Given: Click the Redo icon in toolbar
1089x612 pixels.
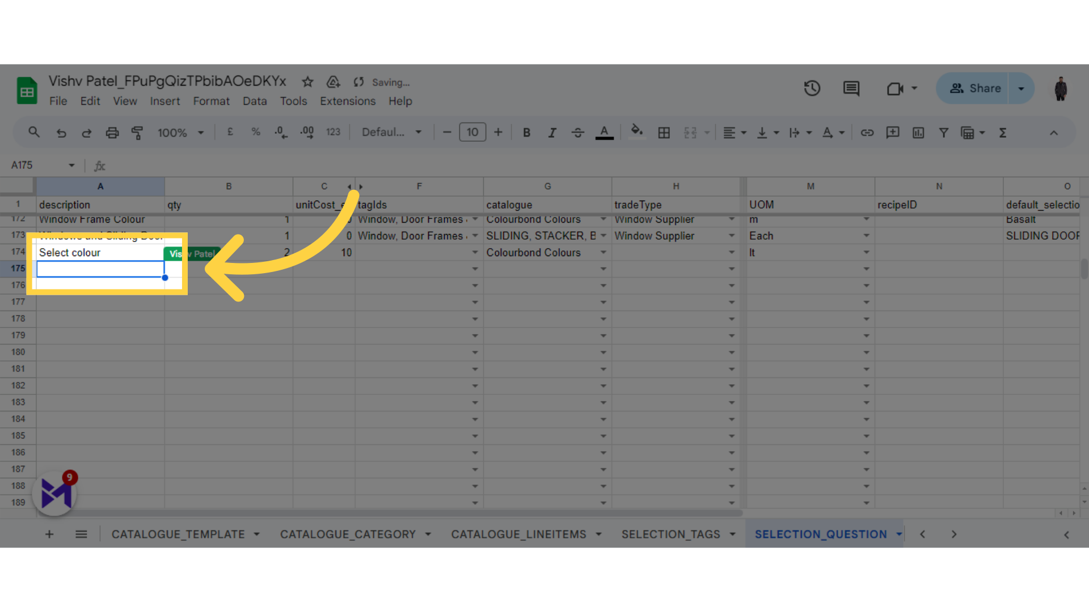Looking at the screenshot, I should point(86,132).
